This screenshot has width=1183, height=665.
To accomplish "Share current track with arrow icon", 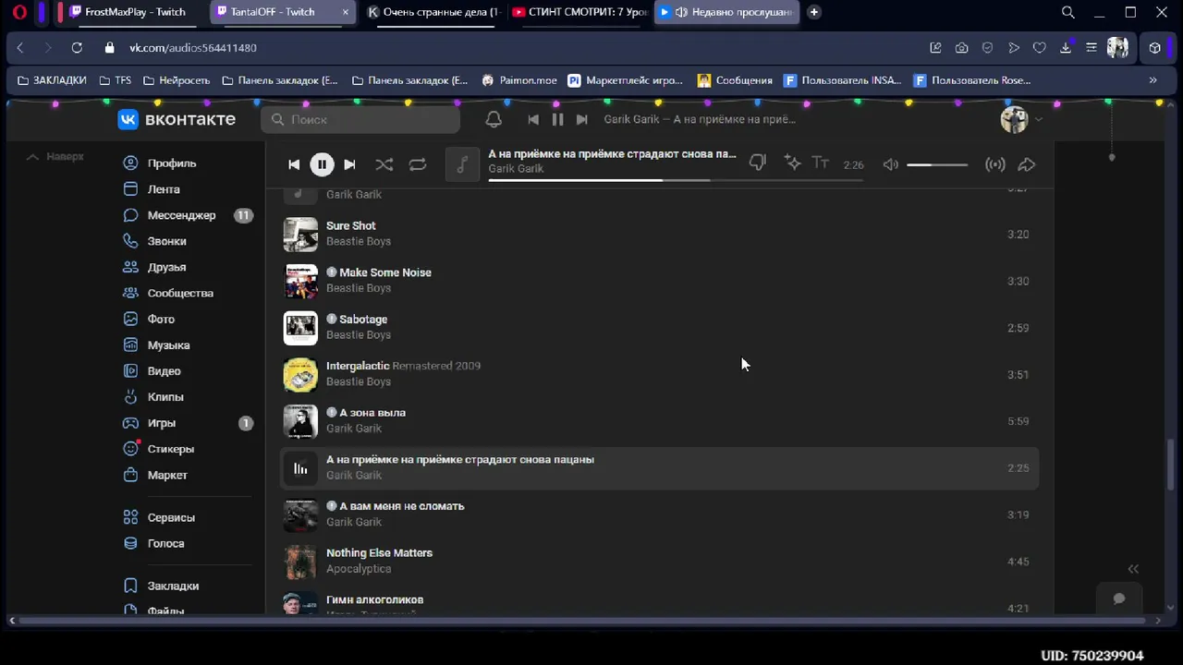I will click(x=1027, y=164).
